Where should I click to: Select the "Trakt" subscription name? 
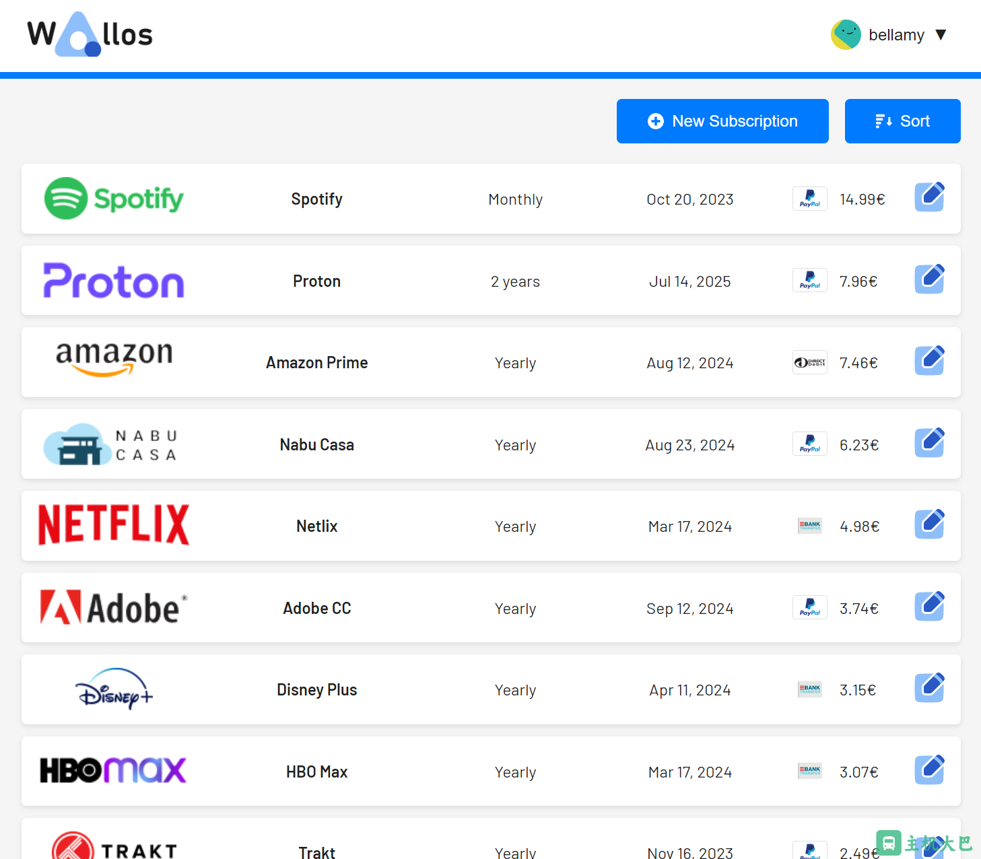point(317,853)
